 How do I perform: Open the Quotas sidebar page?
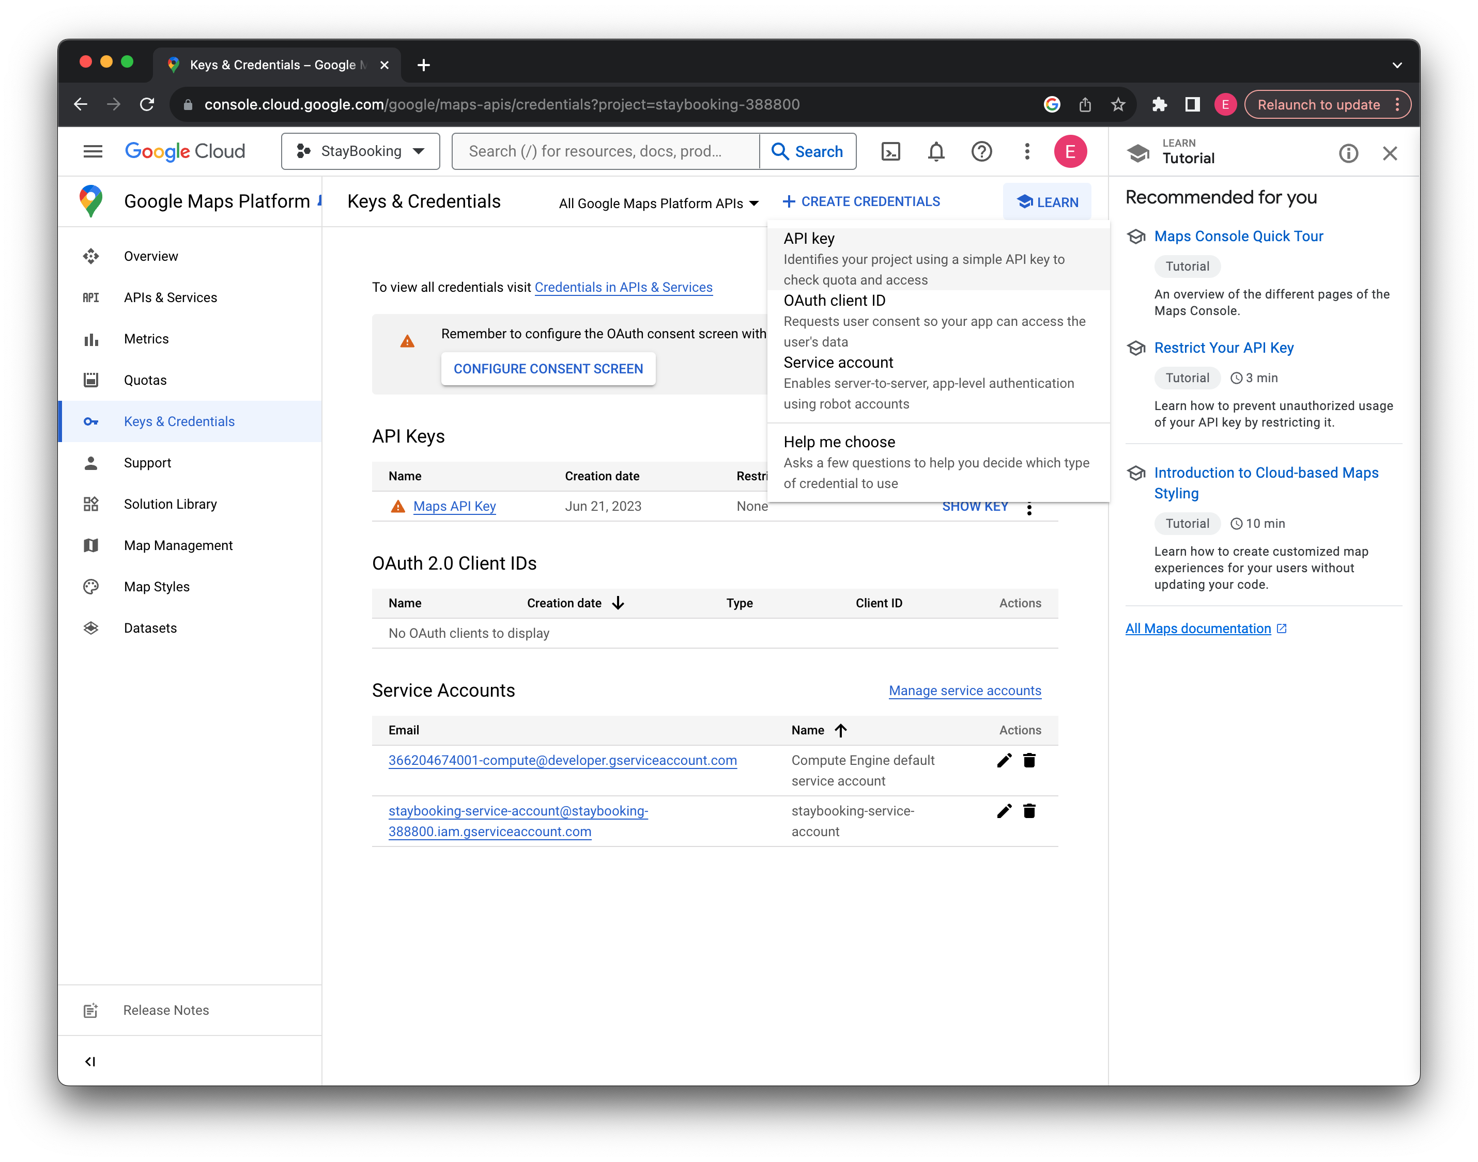click(145, 380)
